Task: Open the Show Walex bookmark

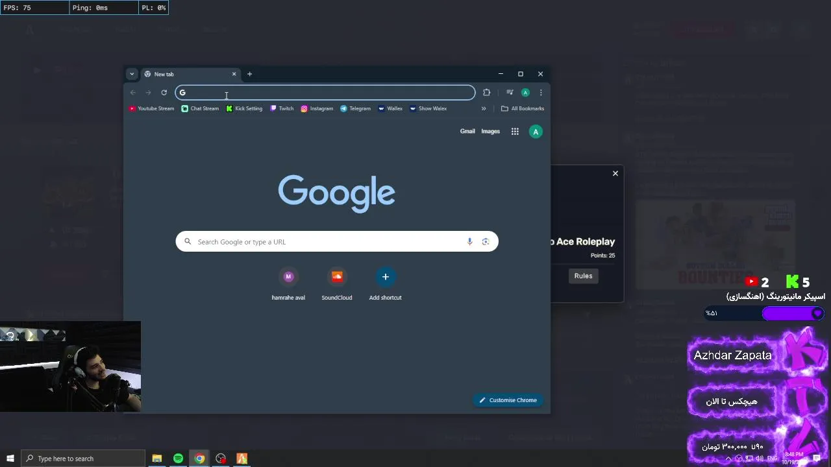Action: (428, 108)
